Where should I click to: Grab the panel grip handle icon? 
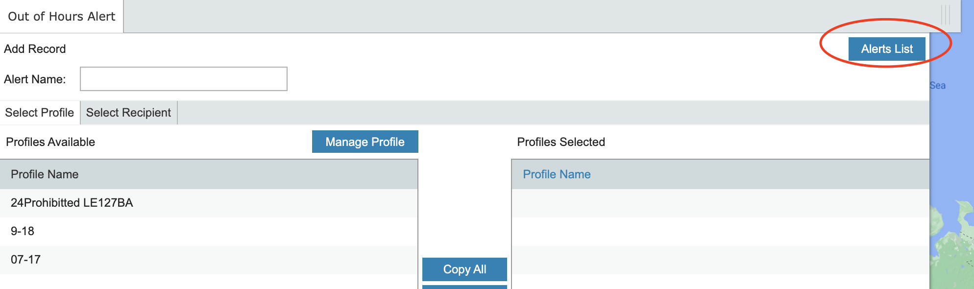[946, 15]
